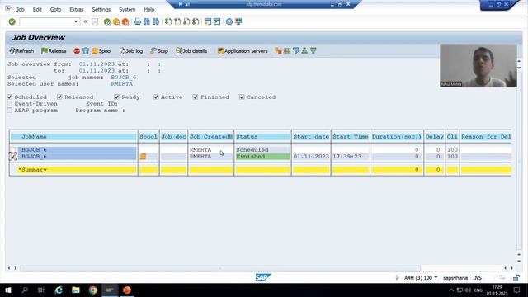Click the yellow Exit icon in toolbar
The image size is (528, 297).
(116, 22)
